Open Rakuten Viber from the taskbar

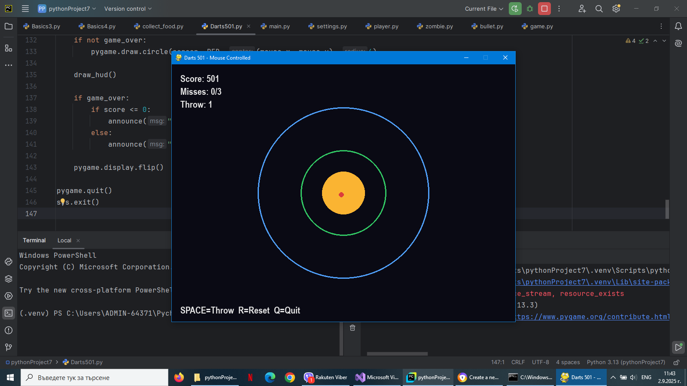326,377
